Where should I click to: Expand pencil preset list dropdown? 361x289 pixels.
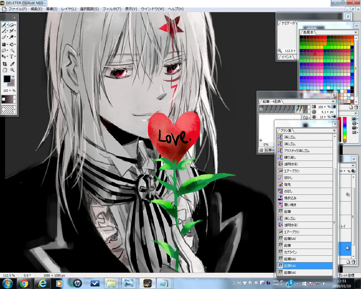(x=309, y=109)
